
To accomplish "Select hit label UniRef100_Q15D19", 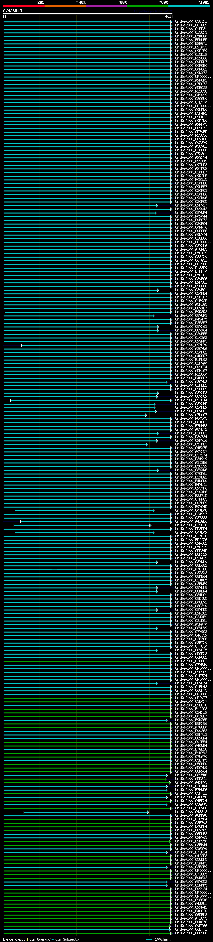I will [191, 54].
